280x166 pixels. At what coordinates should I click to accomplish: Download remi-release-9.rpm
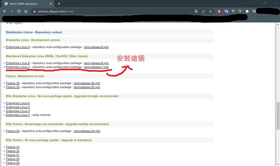click(96, 47)
